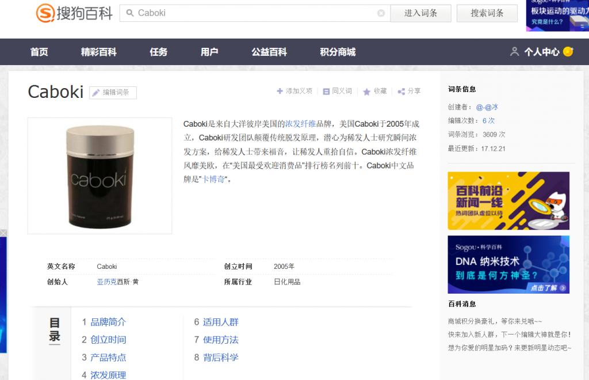
Task: Click the 词条信息 sidebar heading
Action: 462,89
